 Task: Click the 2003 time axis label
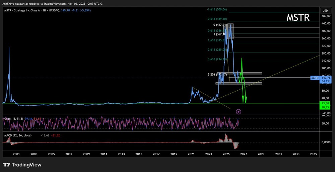(34, 154)
